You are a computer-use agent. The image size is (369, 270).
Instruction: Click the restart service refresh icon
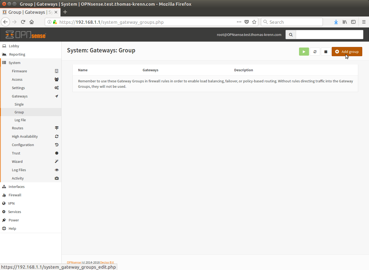pos(315,52)
